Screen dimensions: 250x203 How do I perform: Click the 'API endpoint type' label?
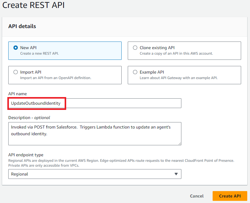[x=26, y=155]
